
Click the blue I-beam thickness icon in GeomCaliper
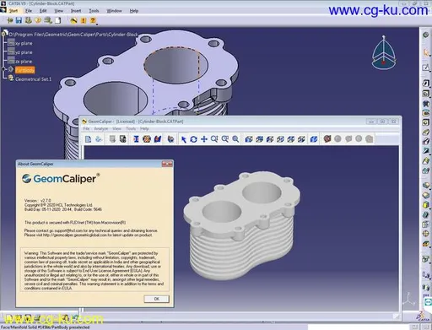(x=136, y=139)
